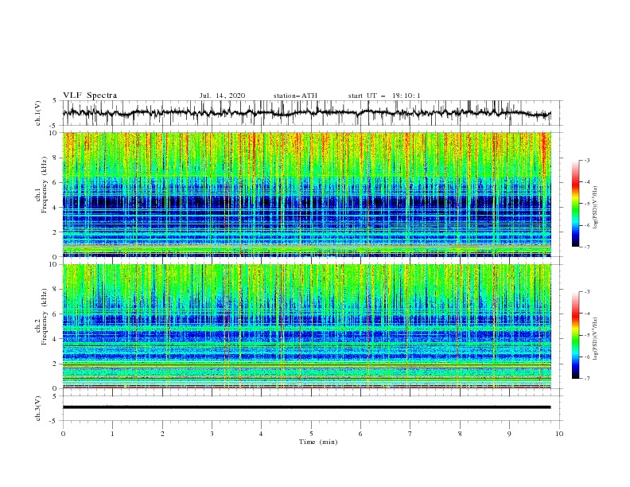Click the "10" tick on Time axis
Screen dimensions: 630x487
point(559,434)
